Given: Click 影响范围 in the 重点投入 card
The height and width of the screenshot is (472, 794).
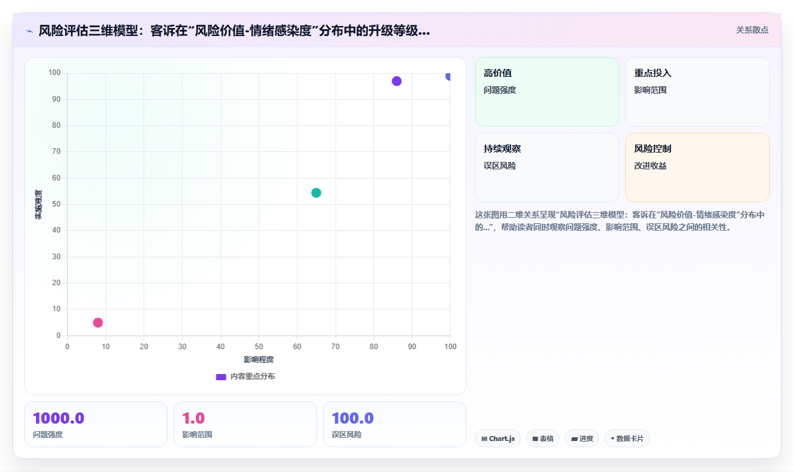Looking at the screenshot, I should pyautogui.click(x=650, y=90).
